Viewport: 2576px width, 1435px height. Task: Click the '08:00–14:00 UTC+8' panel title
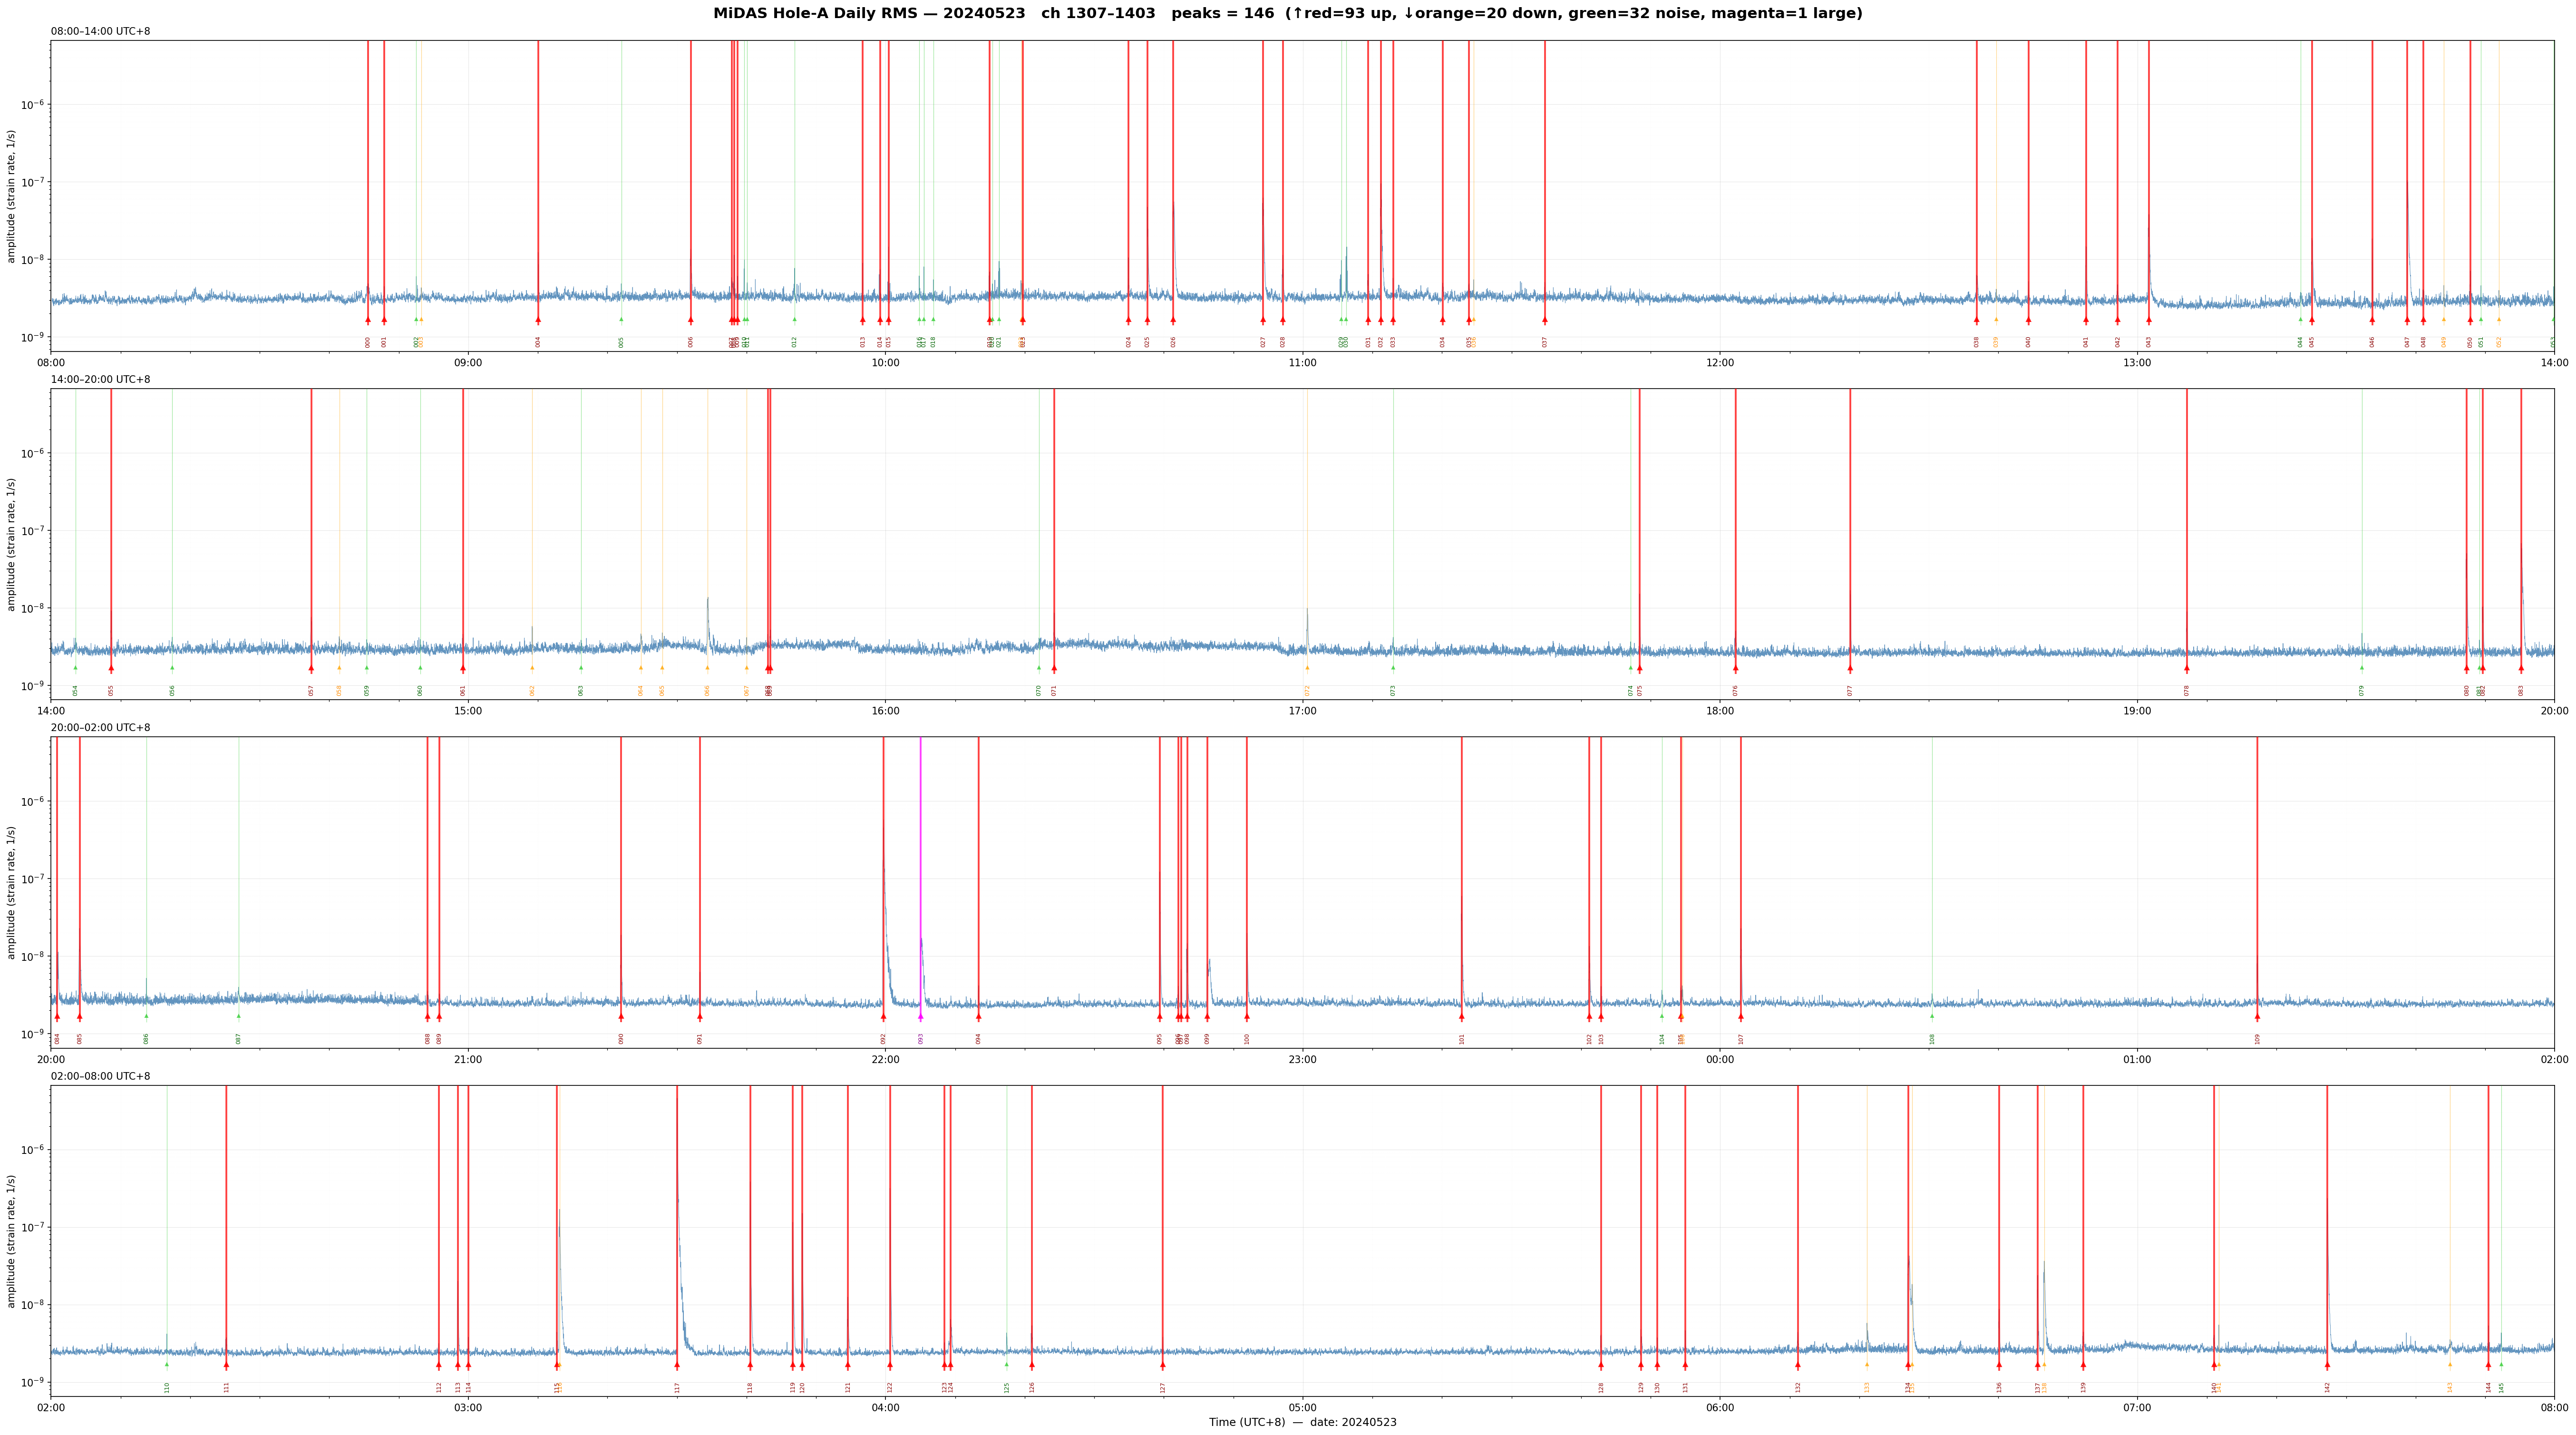pos(101,32)
